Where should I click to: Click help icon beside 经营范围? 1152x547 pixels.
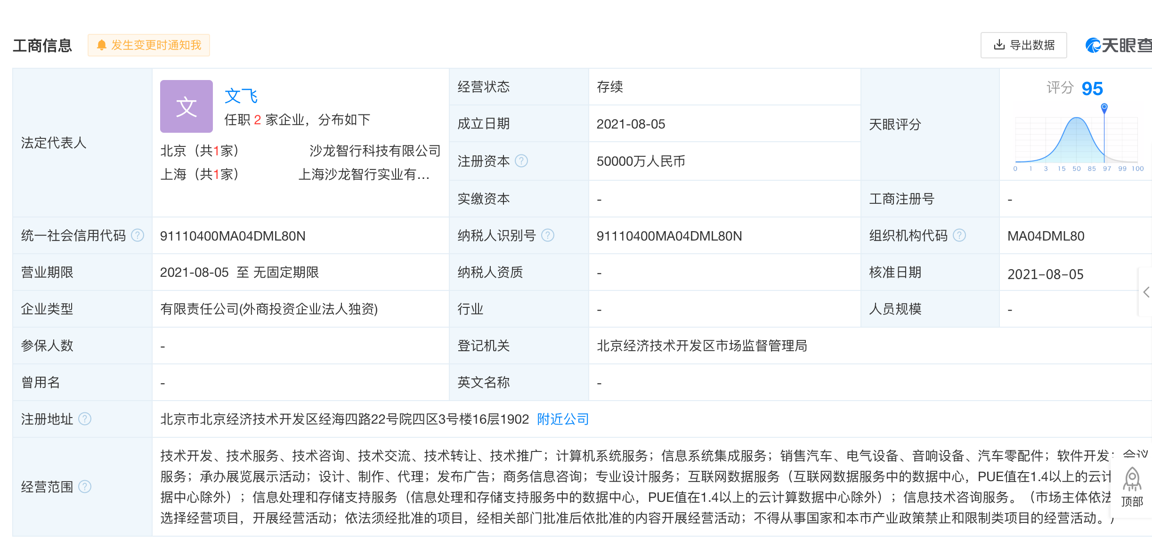point(85,487)
